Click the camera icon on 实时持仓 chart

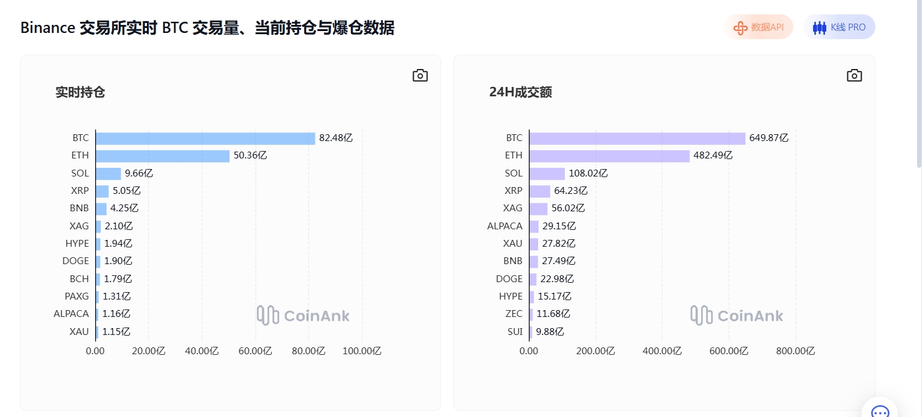tap(420, 76)
